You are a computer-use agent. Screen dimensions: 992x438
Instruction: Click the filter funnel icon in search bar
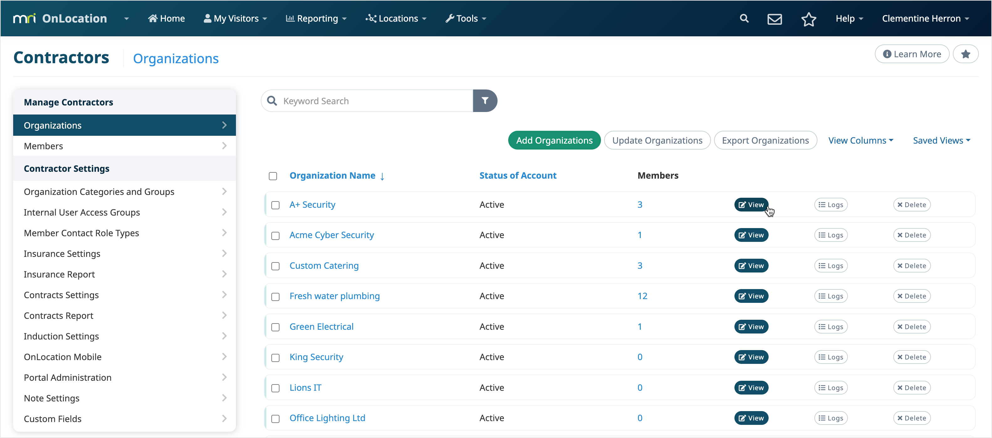click(x=486, y=100)
